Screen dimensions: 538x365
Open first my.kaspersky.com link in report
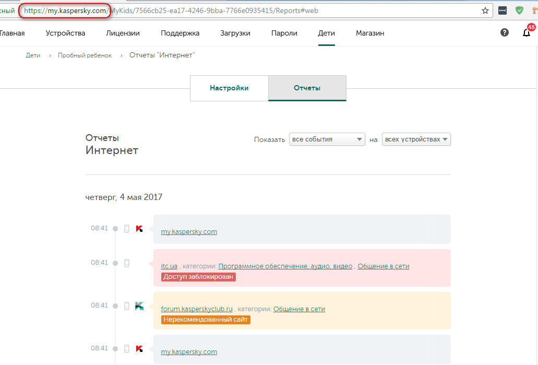click(x=189, y=232)
